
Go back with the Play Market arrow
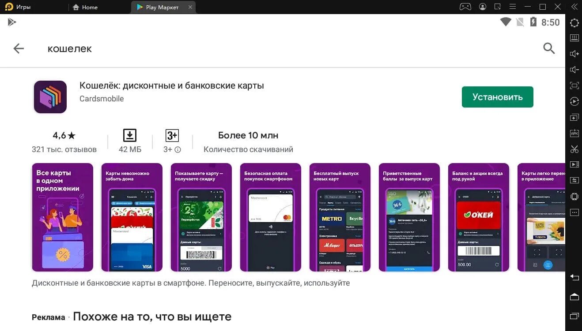tap(19, 48)
